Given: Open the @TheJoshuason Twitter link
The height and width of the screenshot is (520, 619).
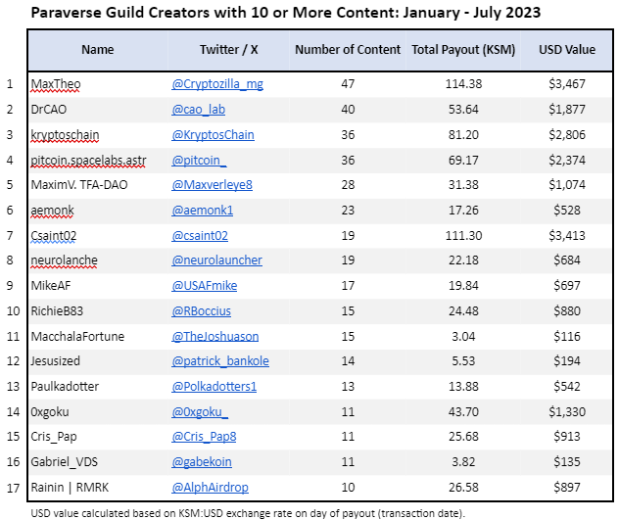Looking at the screenshot, I should coord(215,337).
